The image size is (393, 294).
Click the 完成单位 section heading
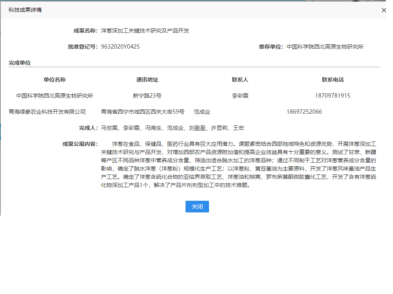pos(20,63)
